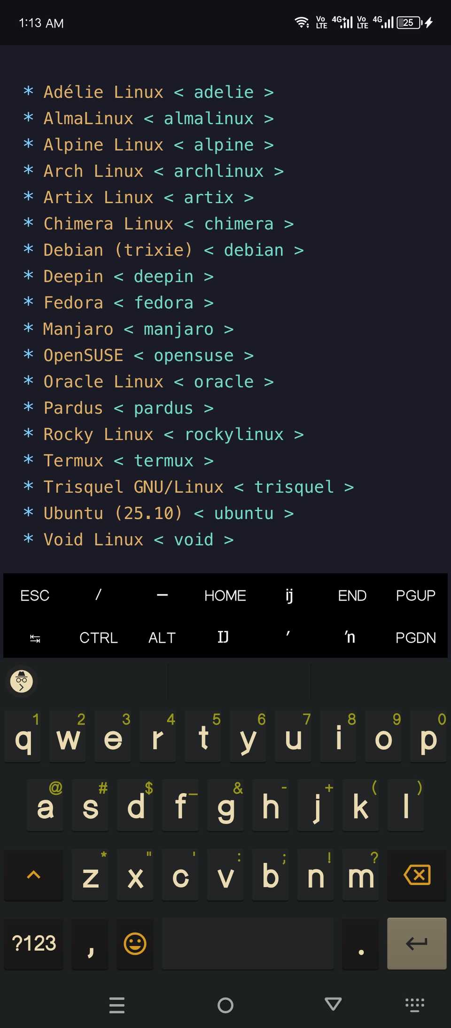
Task: Toggle the Shift key
Action: [33, 875]
